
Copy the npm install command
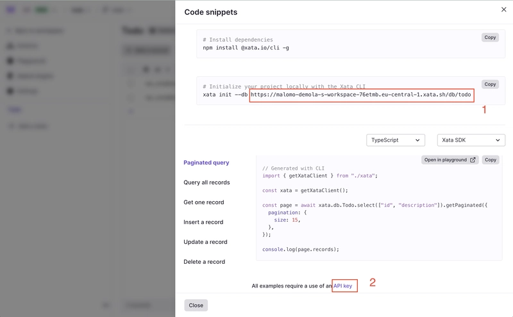[x=490, y=38]
